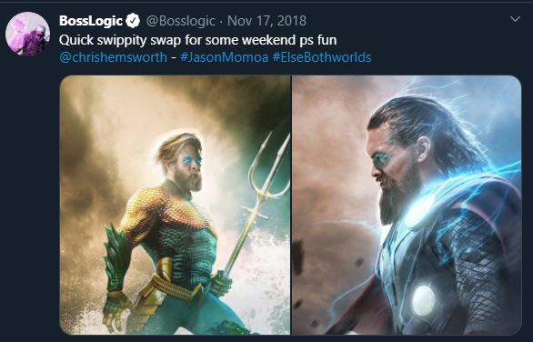
Task: Click the gold belt buckle in left image
Action: pyautogui.click(x=163, y=272)
